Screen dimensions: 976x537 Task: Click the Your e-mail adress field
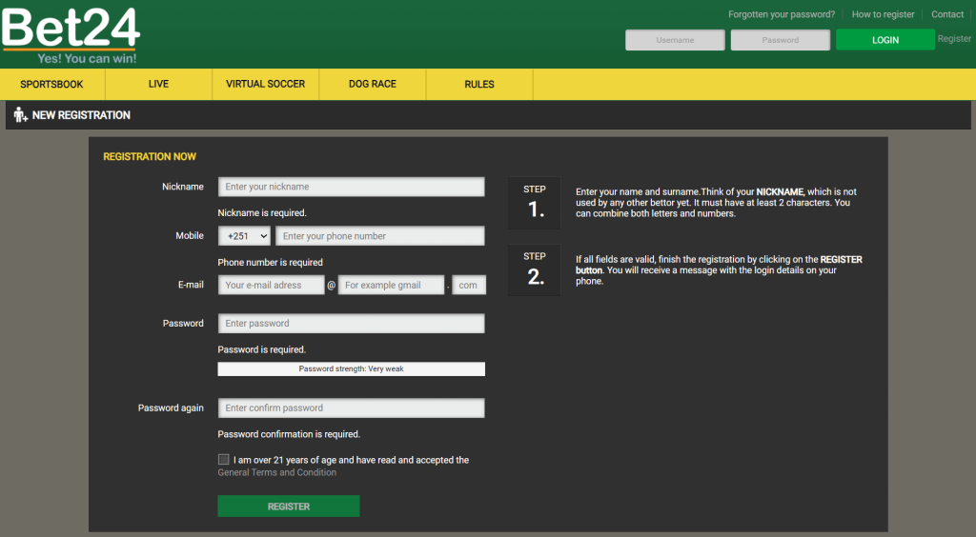point(272,286)
